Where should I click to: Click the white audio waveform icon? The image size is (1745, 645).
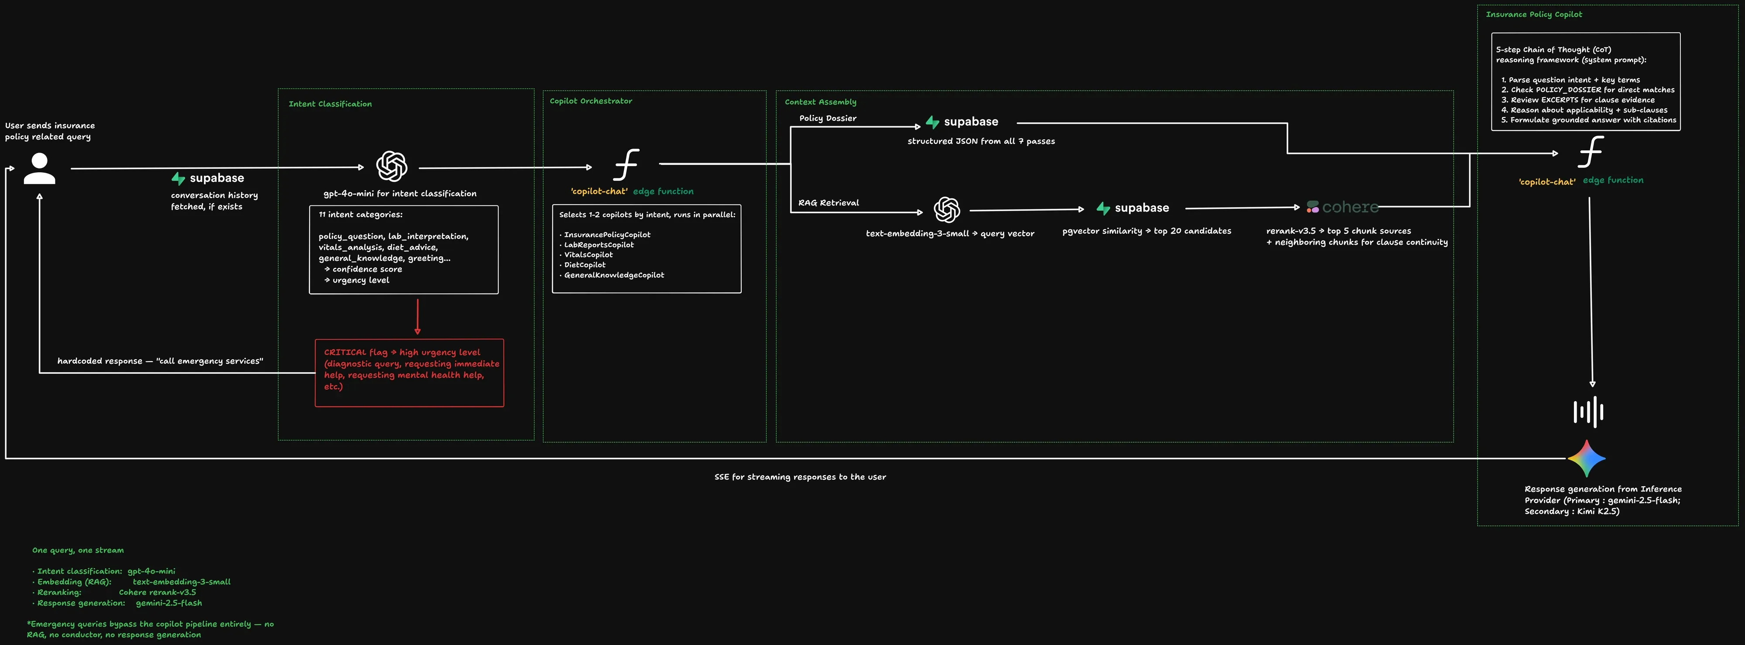click(1588, 412)
